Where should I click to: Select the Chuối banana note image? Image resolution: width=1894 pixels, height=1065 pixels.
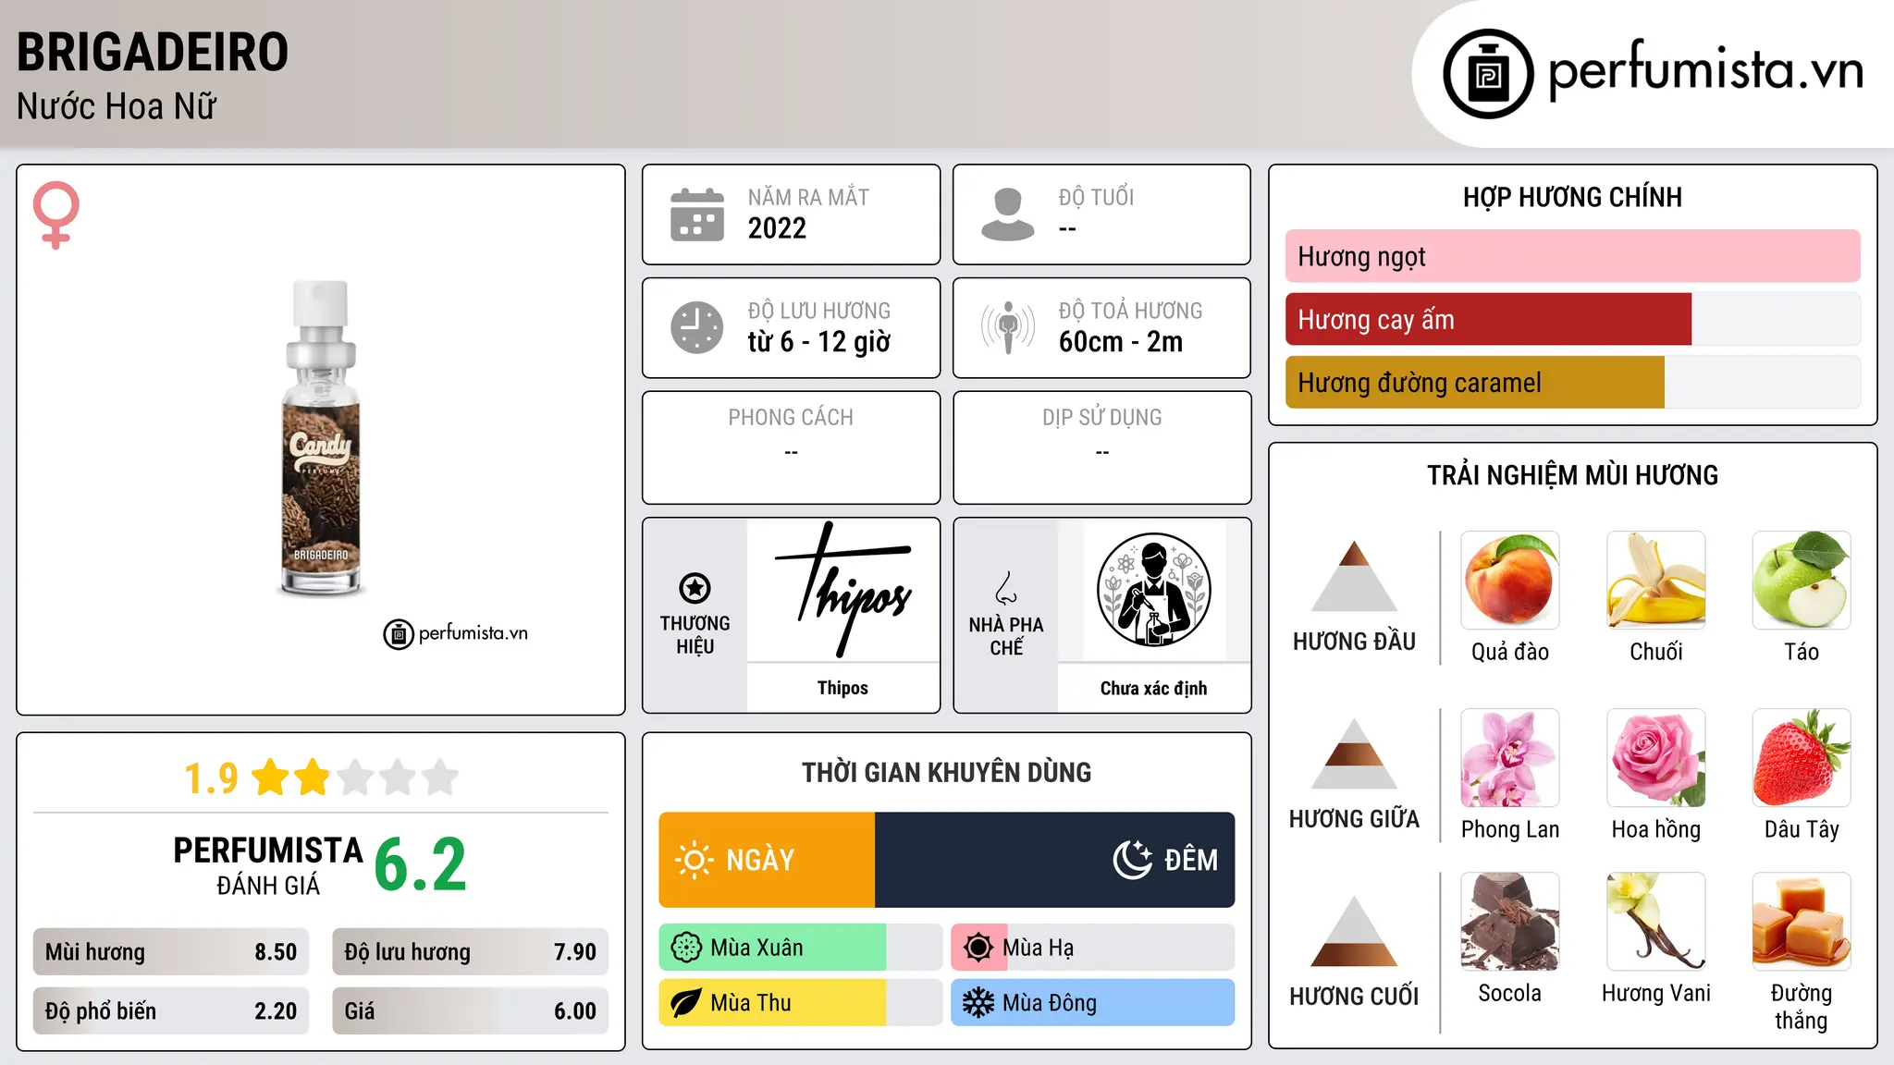click(x=1656, y=581)
